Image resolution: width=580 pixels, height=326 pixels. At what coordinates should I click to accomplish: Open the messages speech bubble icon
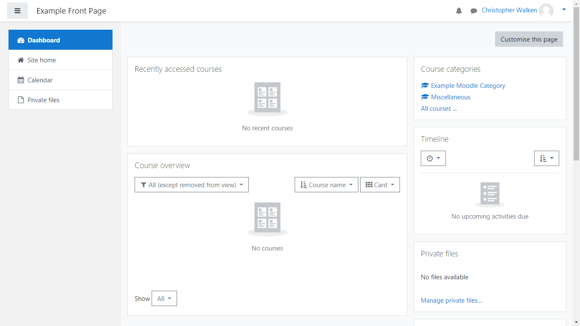(x=473, y=11)
